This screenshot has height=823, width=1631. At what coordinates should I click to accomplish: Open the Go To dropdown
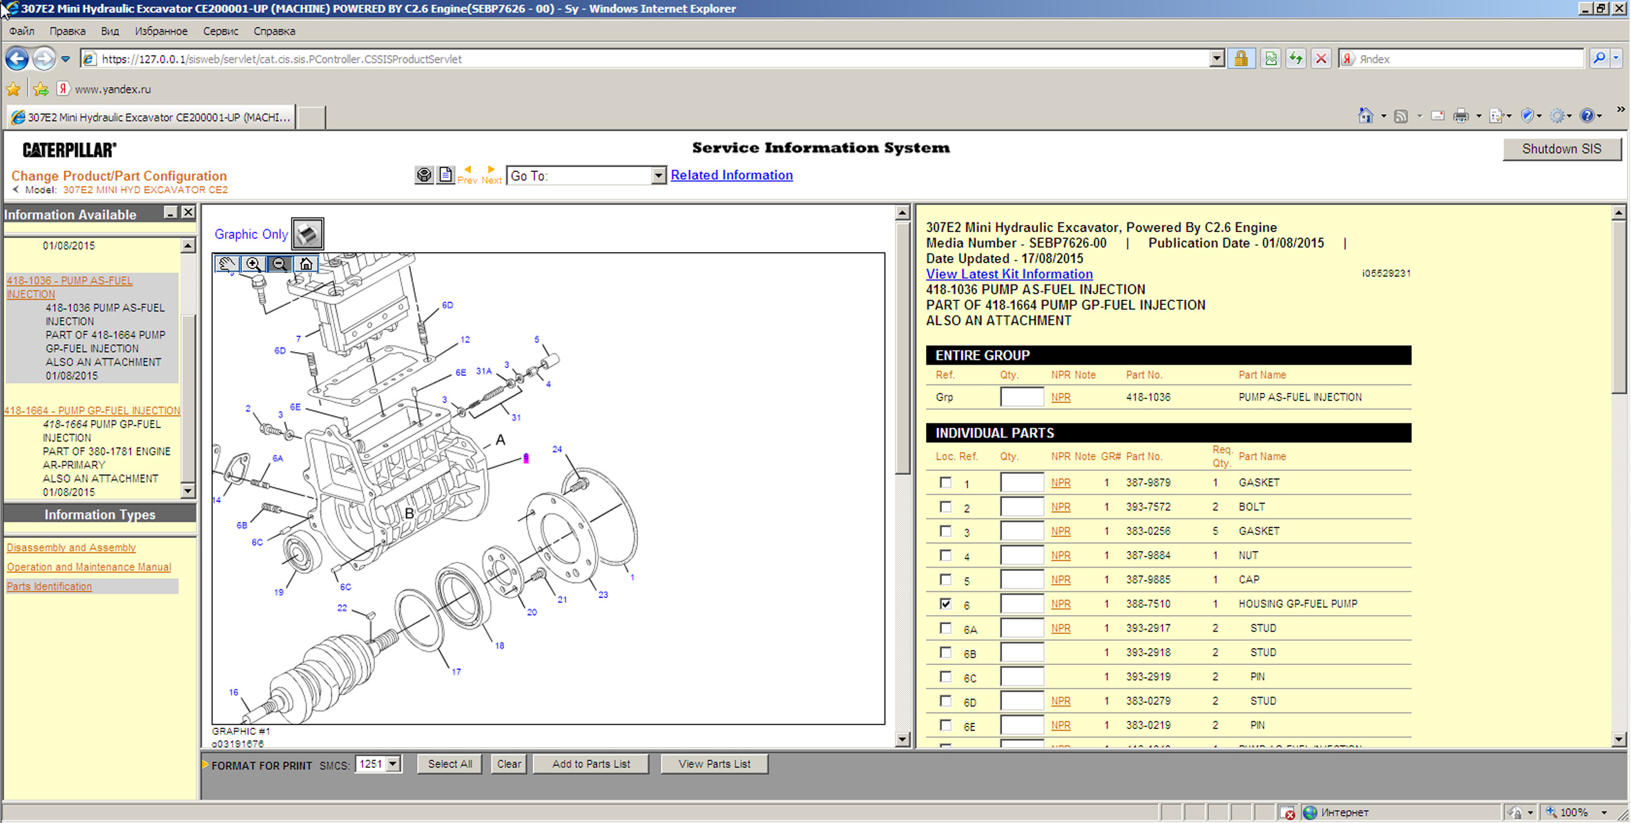658,176
